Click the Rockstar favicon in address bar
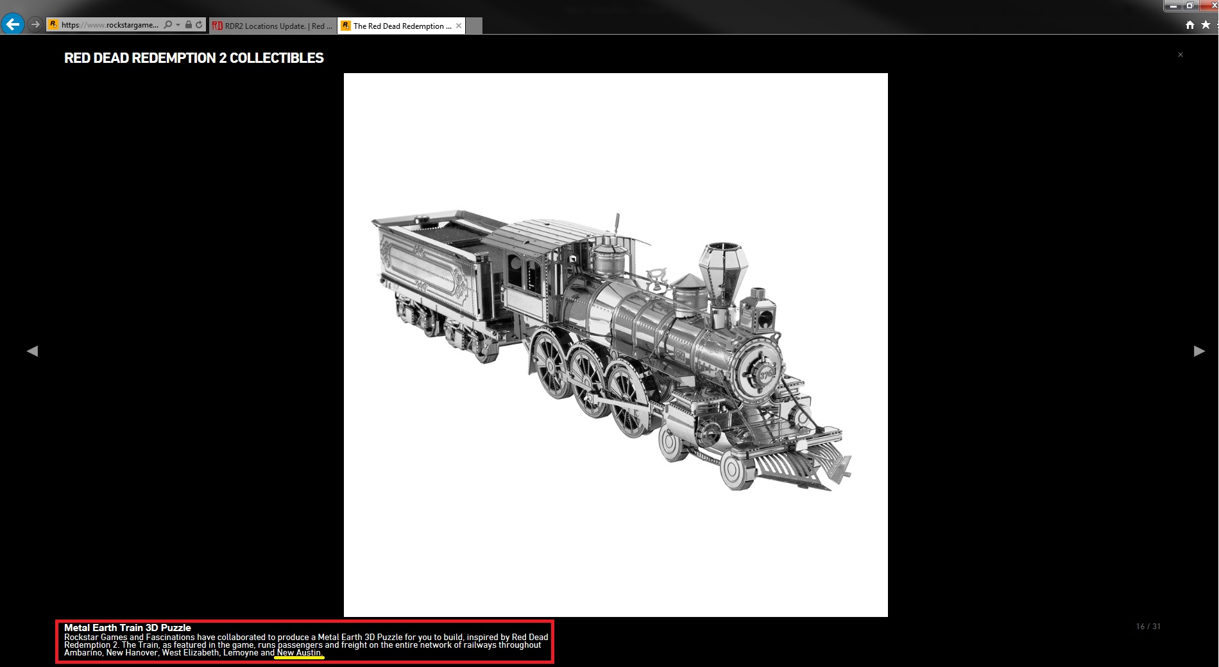The height and width of the screenshot is (667, 1219). [x=53, y=24]
